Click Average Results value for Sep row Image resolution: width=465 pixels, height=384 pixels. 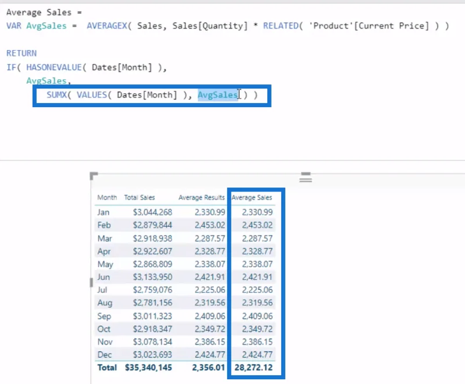pyautogui.click(x=210, y=316)
